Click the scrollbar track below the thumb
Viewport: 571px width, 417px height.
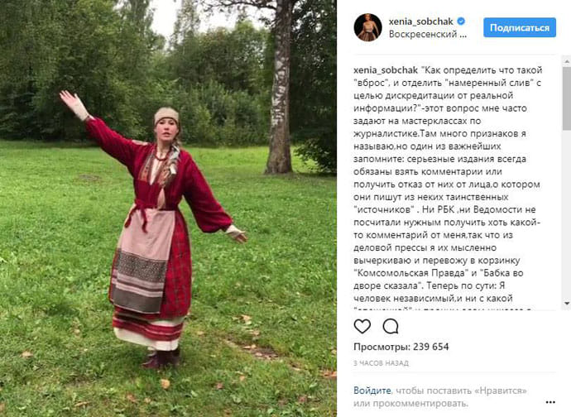coord(567,213)
